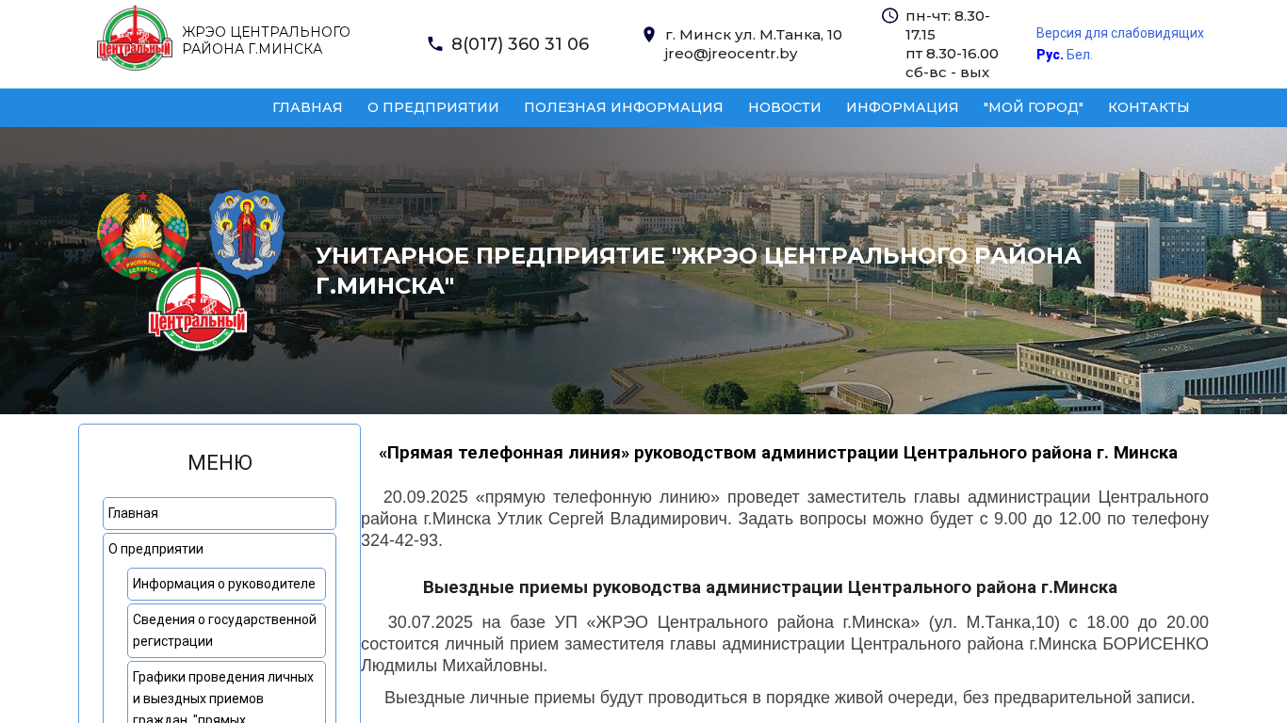Click the map pin location icon
Screen dimensions: 1287x723
pyautogui.click(x=648, y=35)
